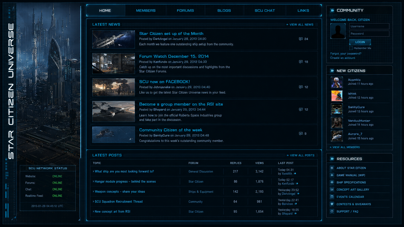Open comments icon for Forum Watch December 15
This screenshot has width=404, height=227.
pyautogui.click(x=301, y=62)
